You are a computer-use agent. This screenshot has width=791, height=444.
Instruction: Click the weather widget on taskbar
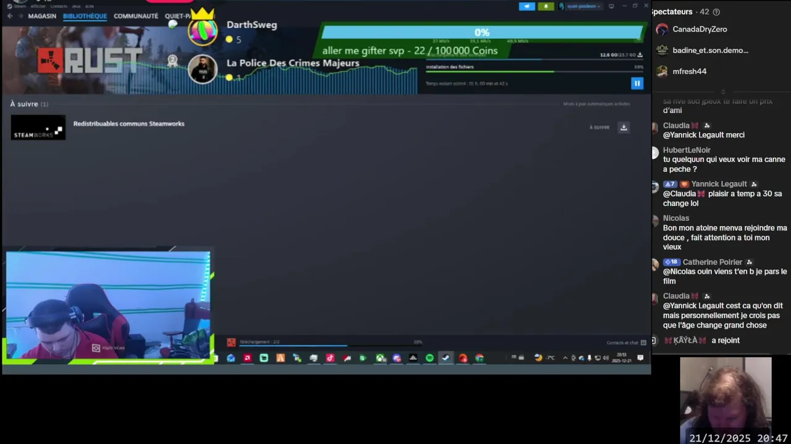click(544, 358)
